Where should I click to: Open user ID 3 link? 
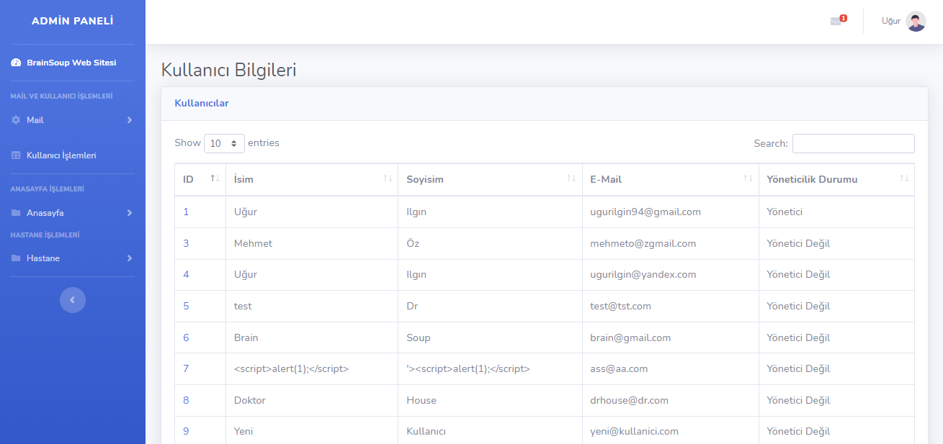(x=186, y=243)
